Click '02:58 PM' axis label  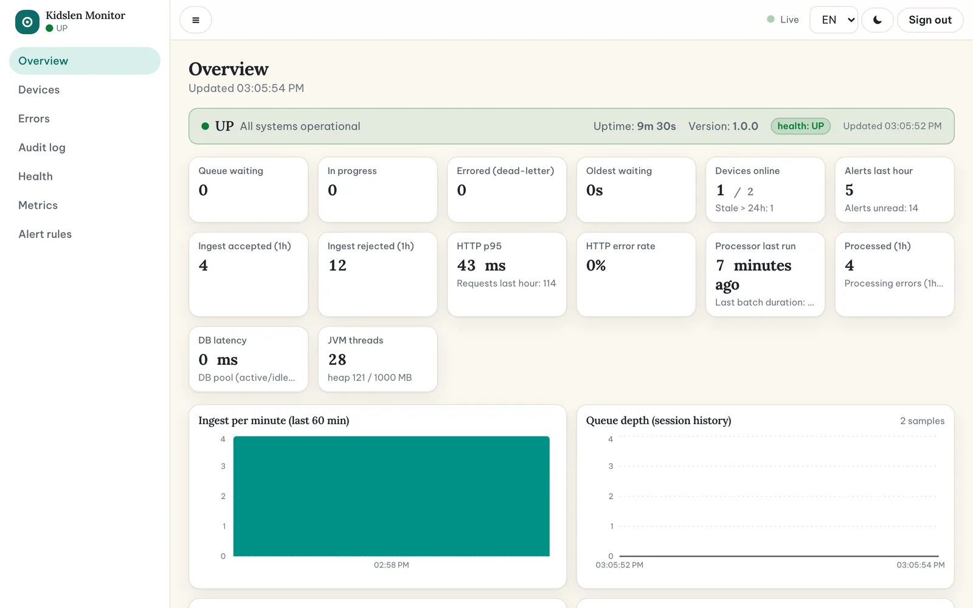point(391,565)
